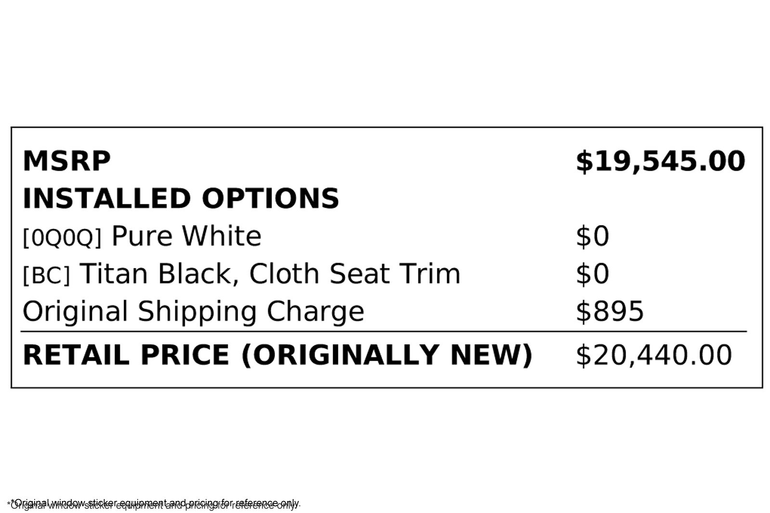Click the MSRP label
The height and width of the screenshot is (513, 770).
(x=66, y=161)
